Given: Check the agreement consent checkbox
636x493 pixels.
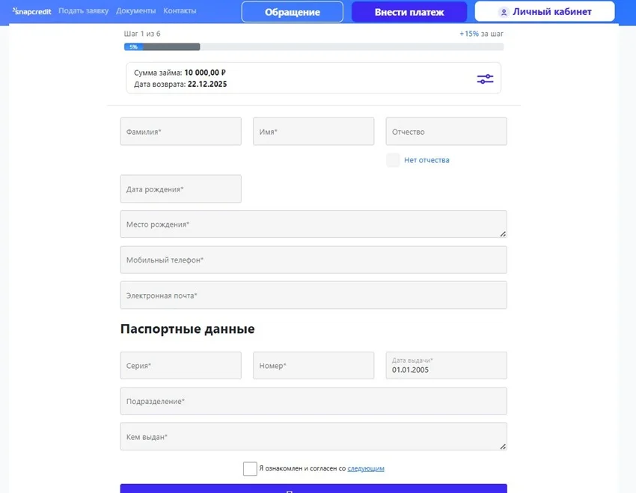Looking at the screenshot, I should click(250, 468).
